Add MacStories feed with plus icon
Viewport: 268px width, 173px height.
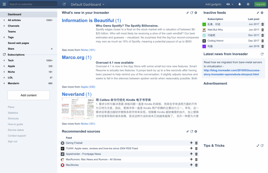tap(191, 165)
